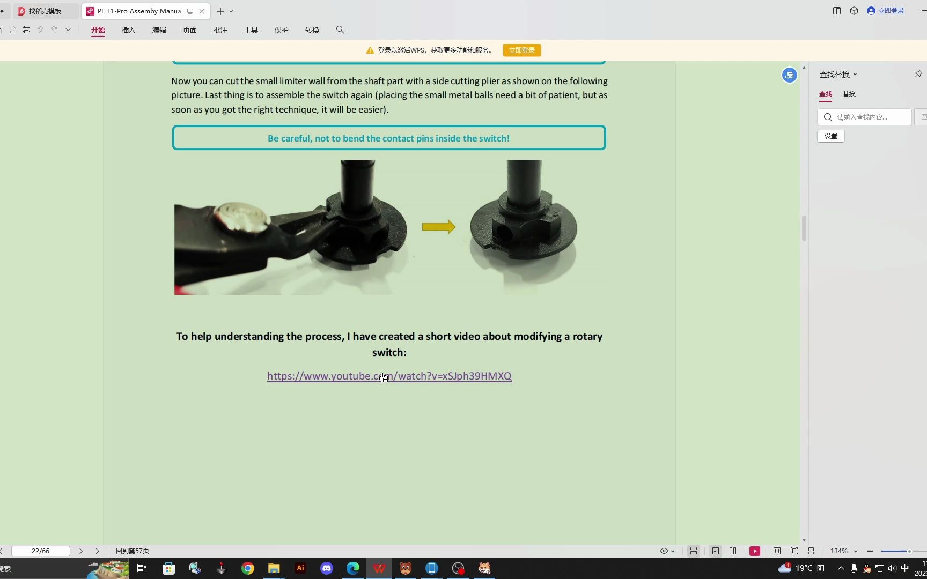The image size is (927, 579).
Task: Open the 页面 ribbon tab
Action: click(190, 30)
